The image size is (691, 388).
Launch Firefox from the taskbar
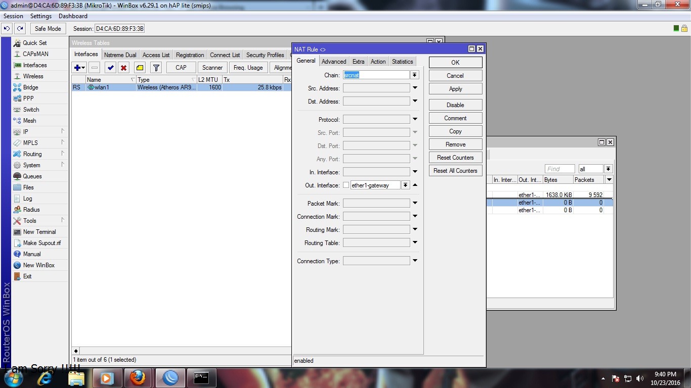pos(138,377)
